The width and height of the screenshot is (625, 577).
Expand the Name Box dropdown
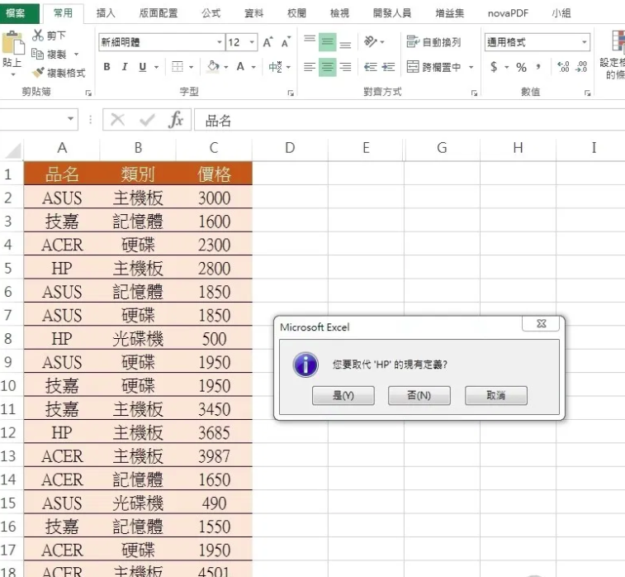(x=70, y=118)
